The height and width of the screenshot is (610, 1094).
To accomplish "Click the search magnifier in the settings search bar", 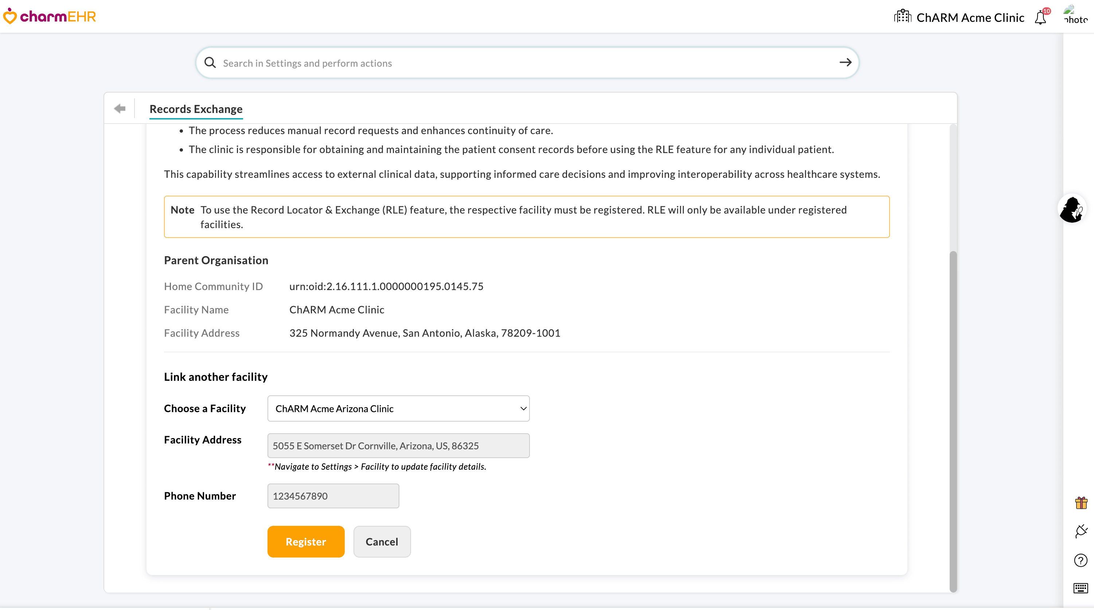I will coord(210,62).
